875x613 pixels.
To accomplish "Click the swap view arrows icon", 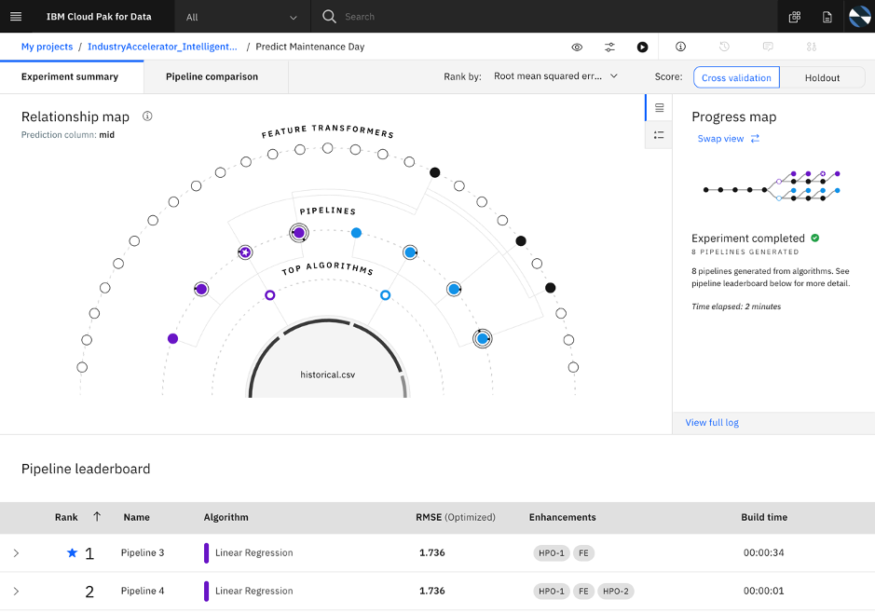I will (755, 138).
